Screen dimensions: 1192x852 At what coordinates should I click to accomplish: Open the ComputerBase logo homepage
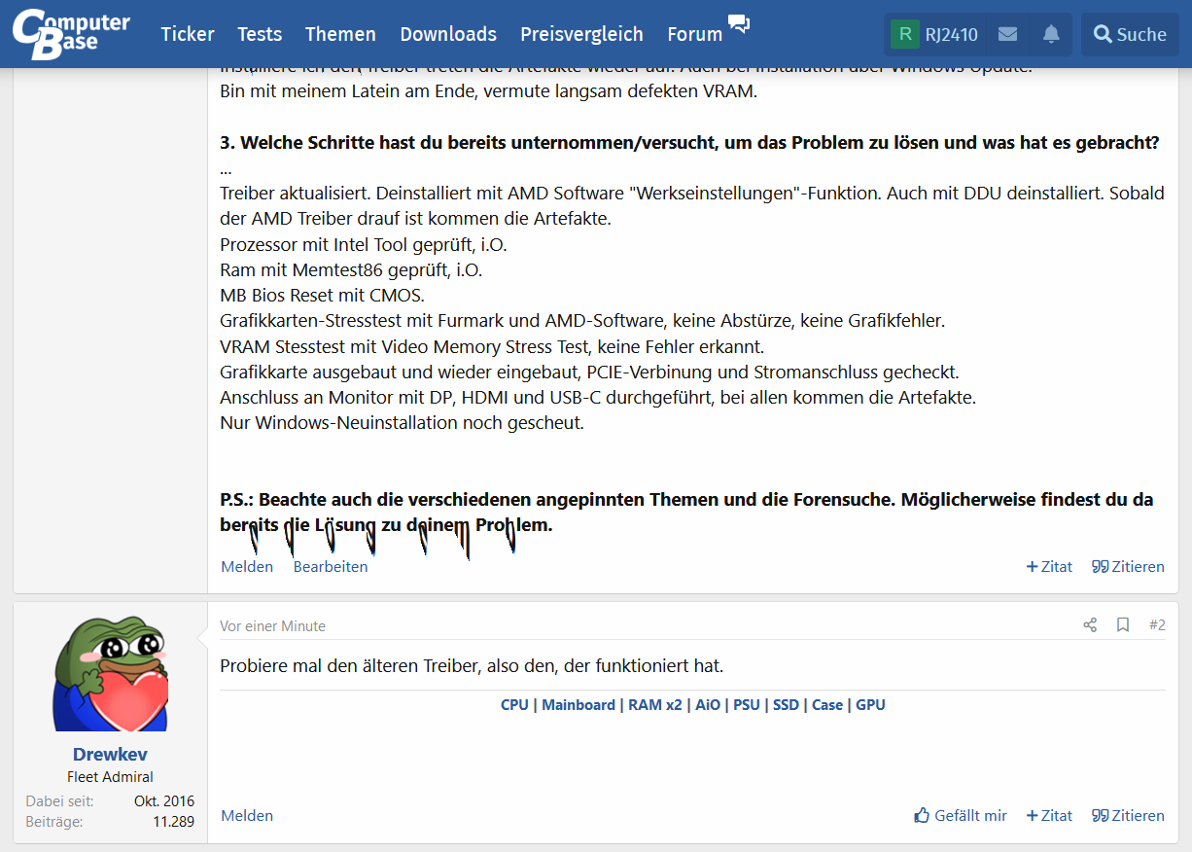tap(71, 33)
